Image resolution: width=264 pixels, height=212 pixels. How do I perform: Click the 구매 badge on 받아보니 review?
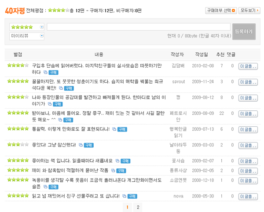(68, 120)
